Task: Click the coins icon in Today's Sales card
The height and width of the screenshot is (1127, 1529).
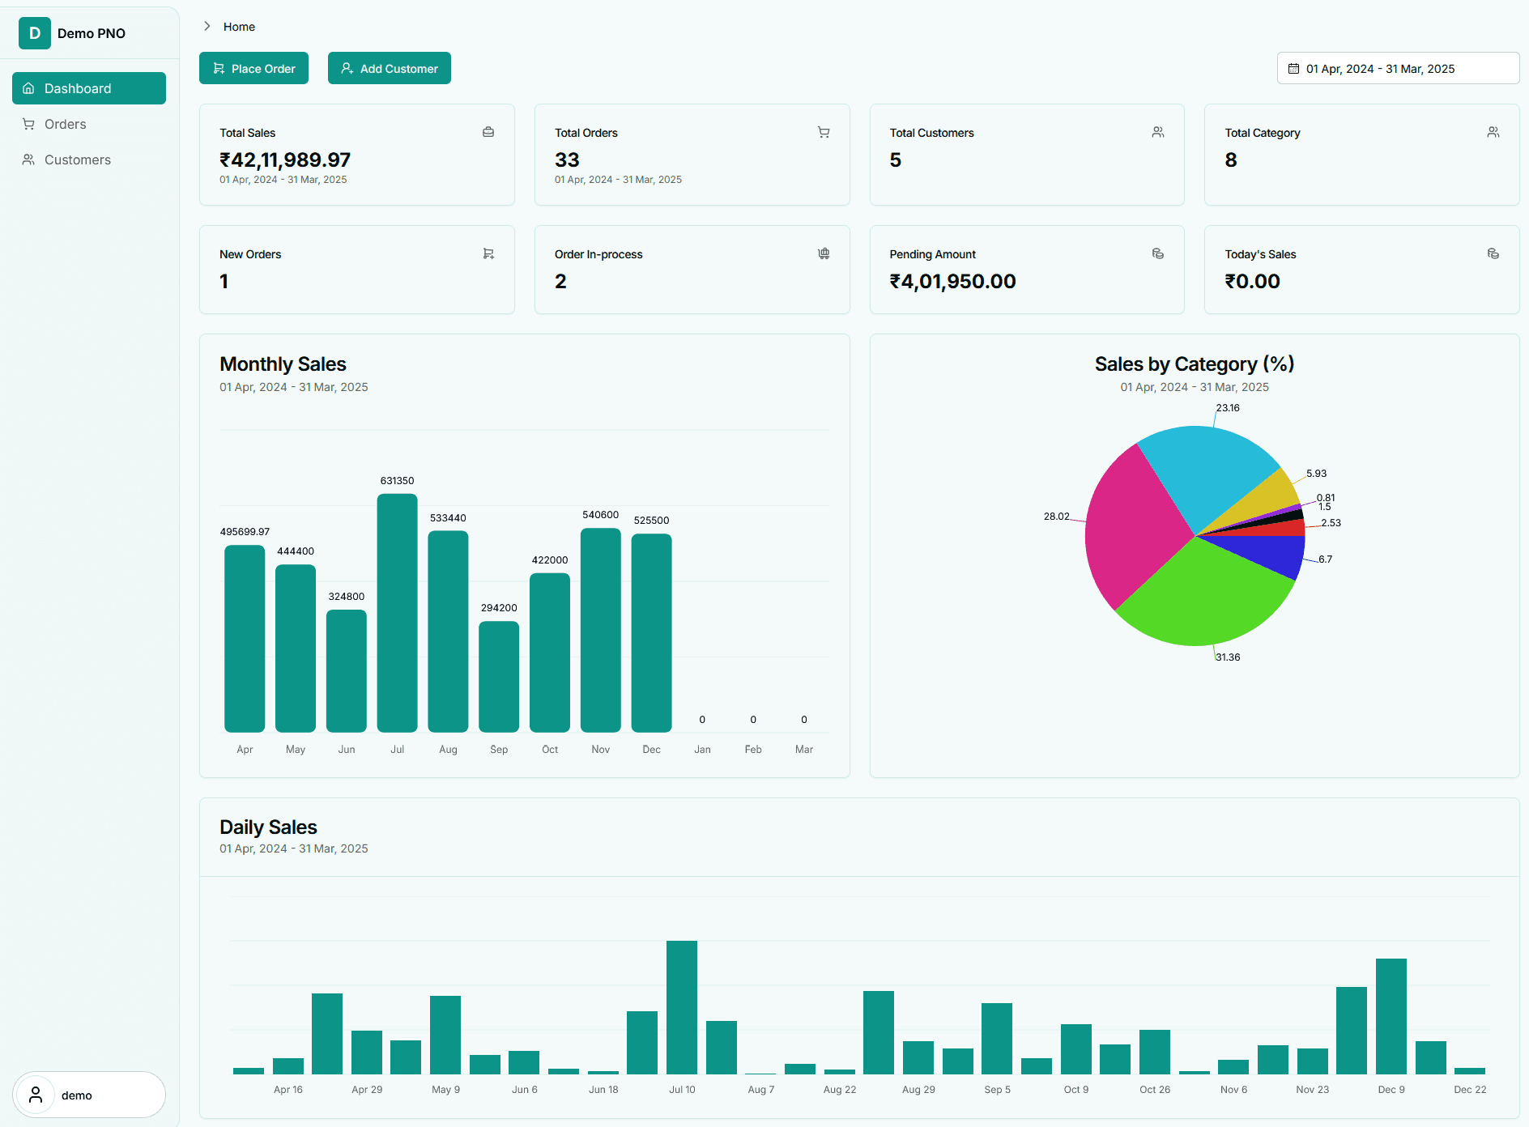Action: [1493, 253]
